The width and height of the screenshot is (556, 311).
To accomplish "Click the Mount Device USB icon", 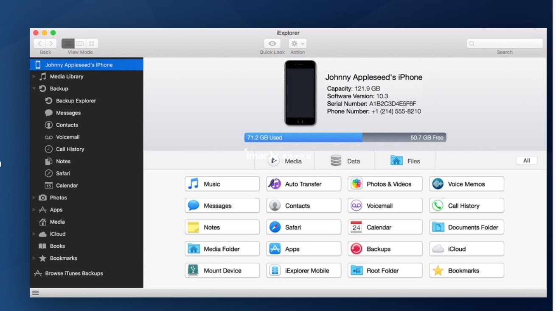I will 194,271.
